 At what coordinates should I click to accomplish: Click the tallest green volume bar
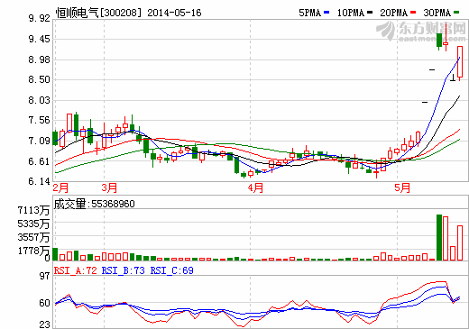pos(439,237)
